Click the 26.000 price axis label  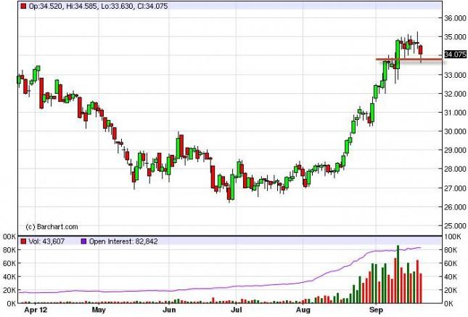pos(456,207)
